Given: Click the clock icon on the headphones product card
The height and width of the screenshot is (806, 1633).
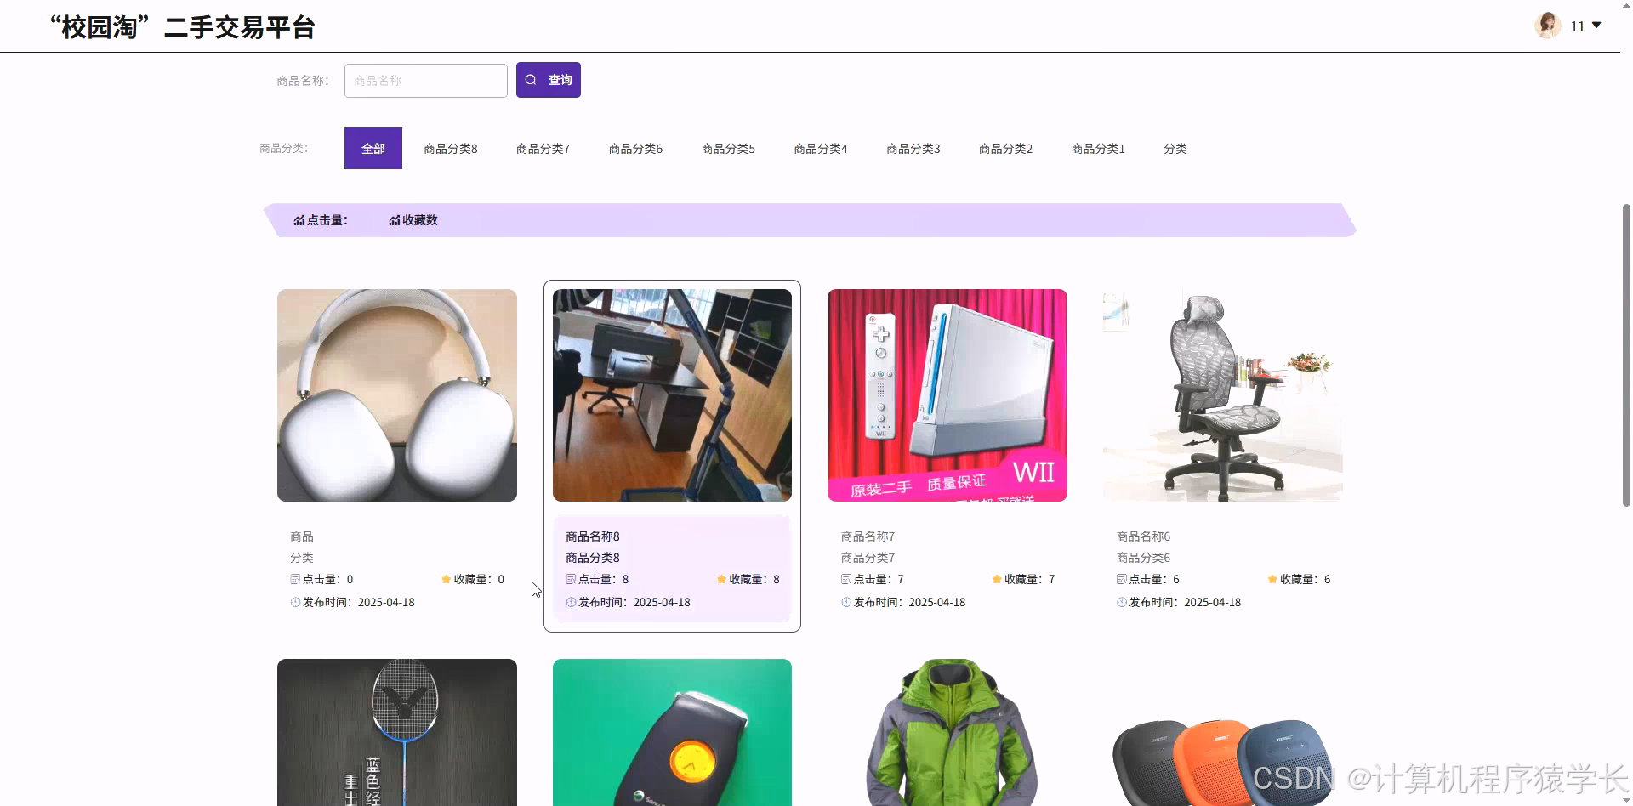Looking at the screenshot, I should 293,602.
